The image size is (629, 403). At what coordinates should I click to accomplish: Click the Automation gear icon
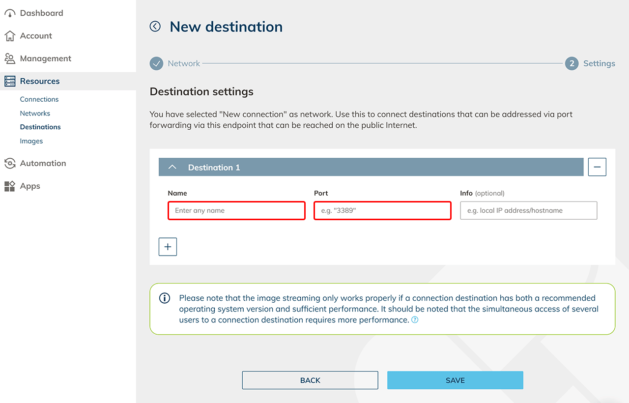coord(10,163)
